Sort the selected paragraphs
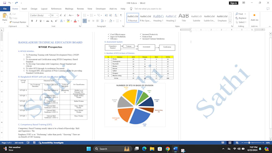The height and width of the screenshot is (153, 272). [x=116, y=16]
